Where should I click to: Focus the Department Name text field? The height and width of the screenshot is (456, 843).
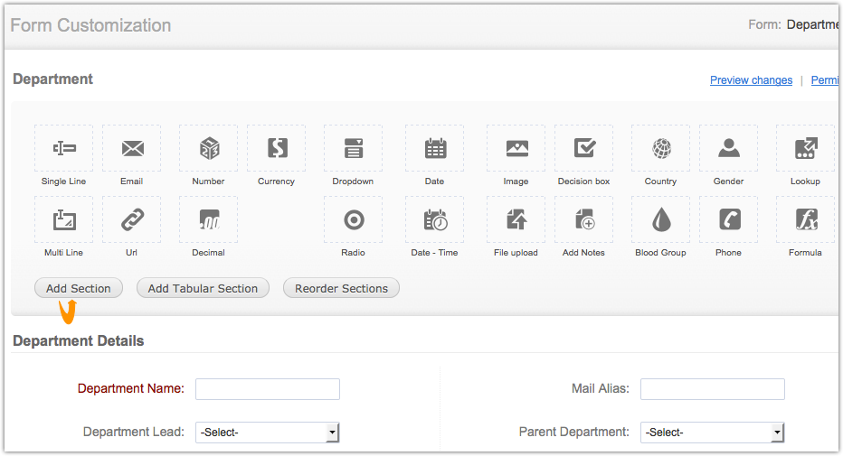click(268, 389)
